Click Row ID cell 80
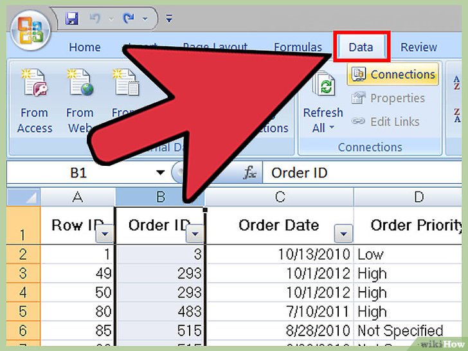 (78, 312)
